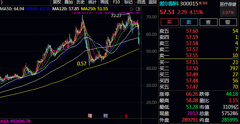
Task: Click the red S signal marker
Action: click(x=126, y=116)
